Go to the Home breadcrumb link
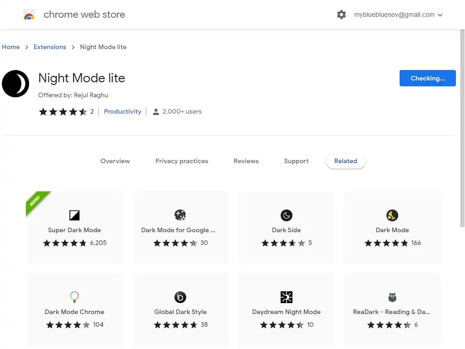The width and height of the screenshot is (465, 349). tap(11, 47)
